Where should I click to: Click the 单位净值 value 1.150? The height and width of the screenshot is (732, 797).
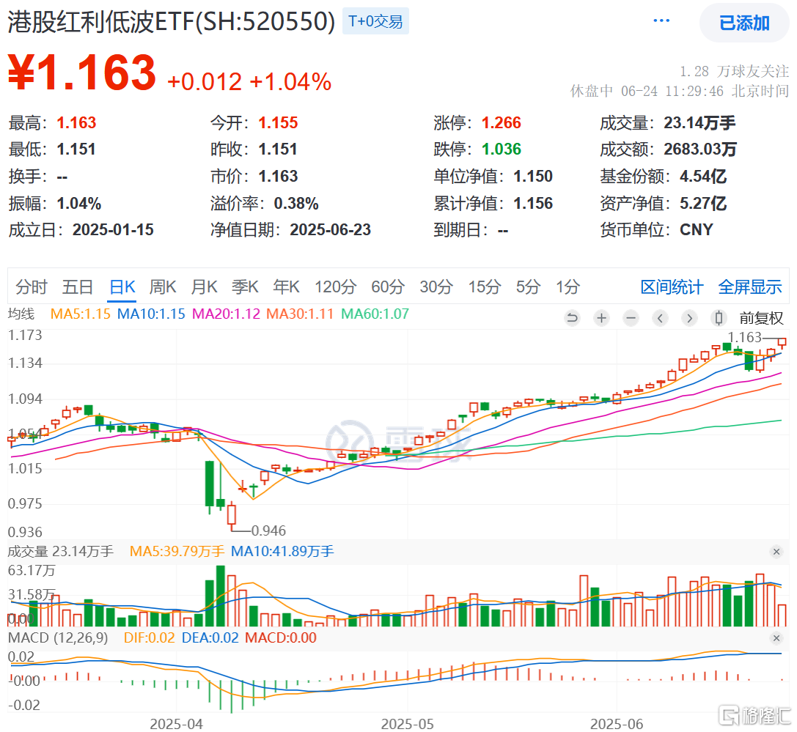pyautogui.click(x=533, y=177)
